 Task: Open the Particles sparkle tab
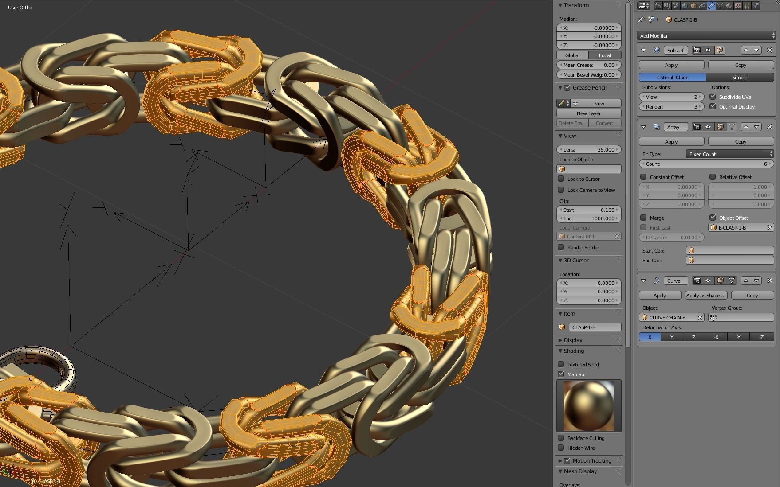(747, 6)
